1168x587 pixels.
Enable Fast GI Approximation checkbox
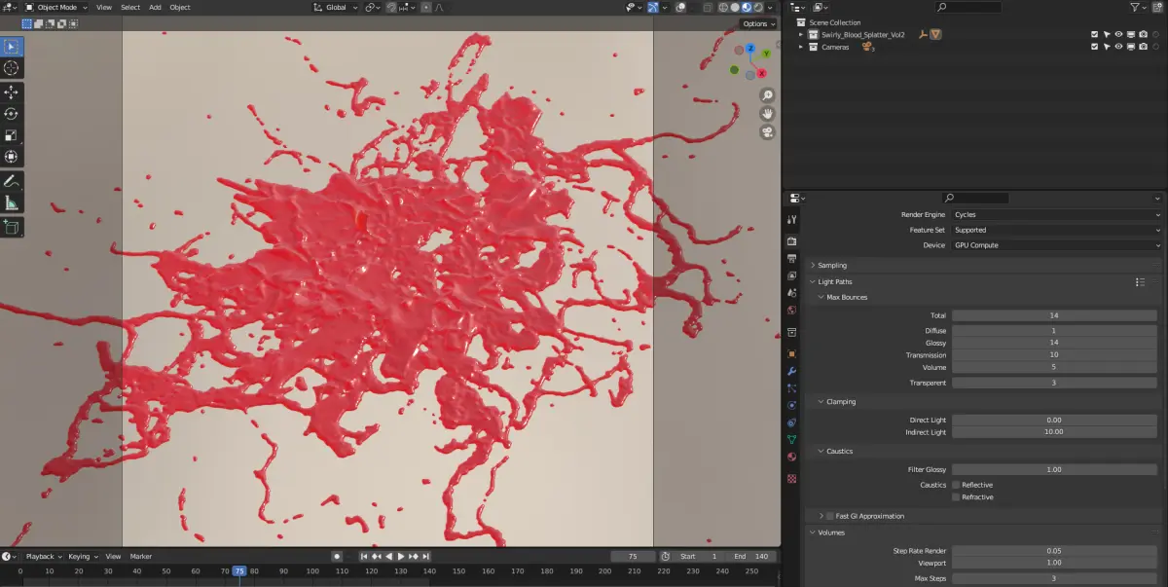click(x=829, y=516)
